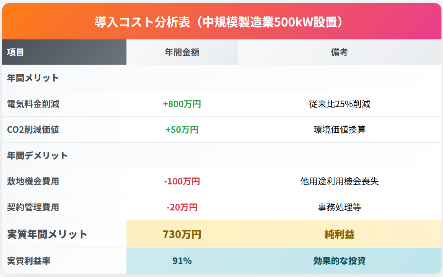Screen dimensions: 443x277
Task: Select the -100万円 amount
Action: [182, 181]
